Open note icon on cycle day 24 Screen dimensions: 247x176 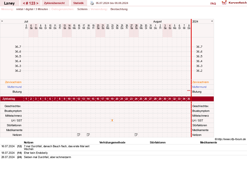pos(136,135)
